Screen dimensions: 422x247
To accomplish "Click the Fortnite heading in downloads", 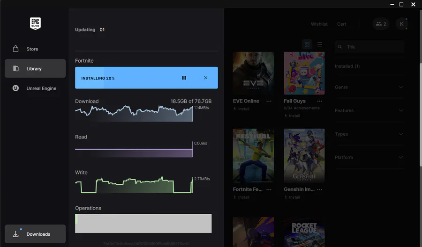I will 84,61.
